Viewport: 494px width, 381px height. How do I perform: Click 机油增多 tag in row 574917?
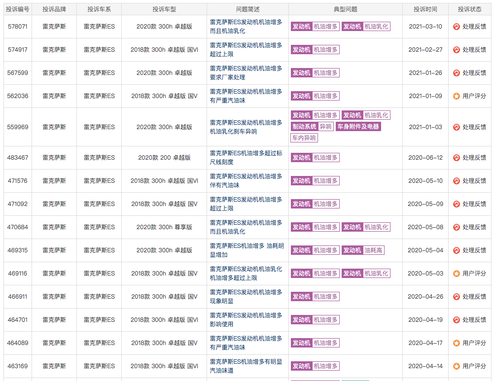315,50
